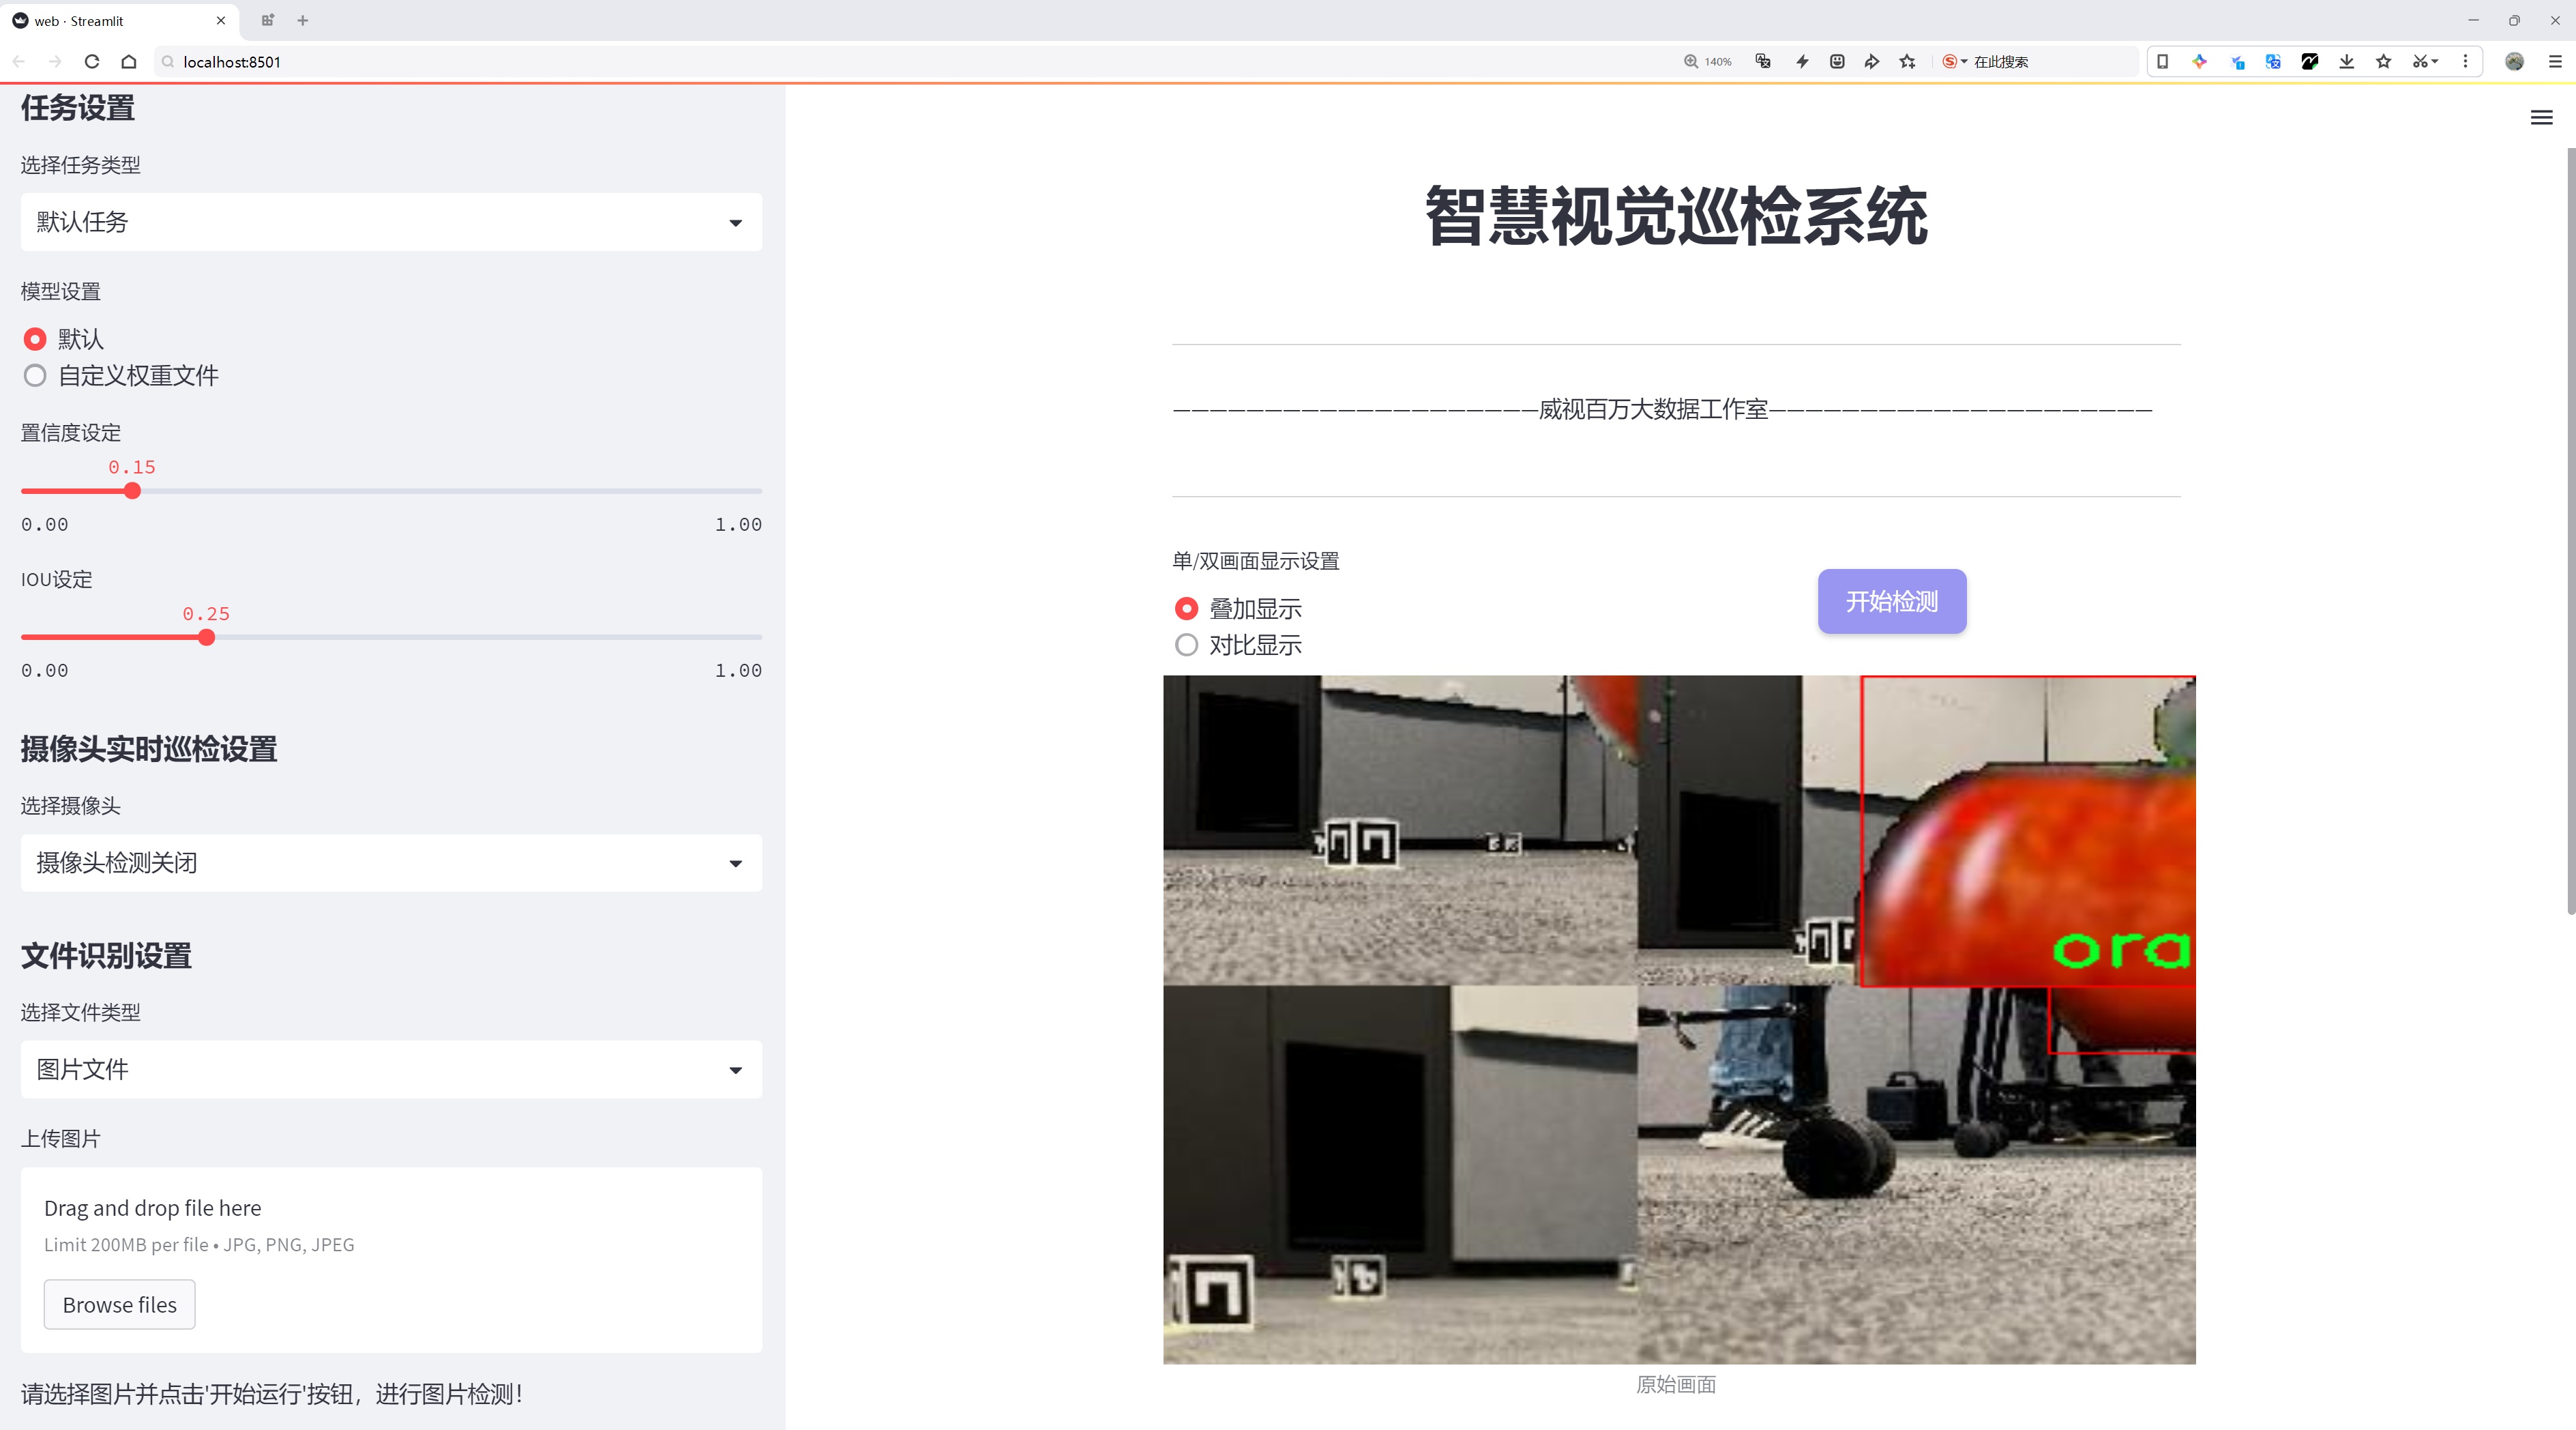The width and height of the screenshot is (2576, 1430).
Task: Select the 对比显示 display radio option
Action: (1238, 645)
